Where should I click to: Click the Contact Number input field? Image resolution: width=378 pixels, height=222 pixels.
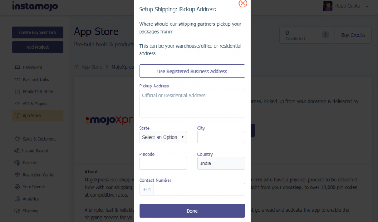click(199, 189)
